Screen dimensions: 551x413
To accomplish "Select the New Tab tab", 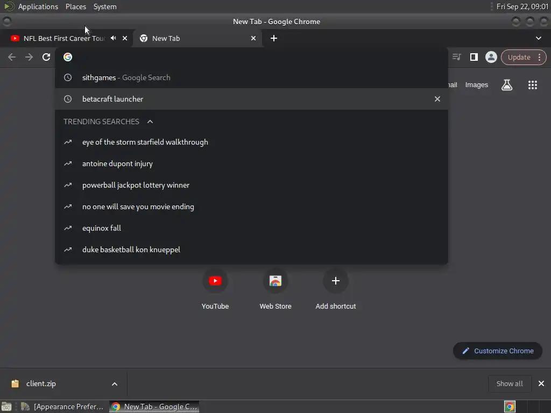I will (x=197, y=38).
